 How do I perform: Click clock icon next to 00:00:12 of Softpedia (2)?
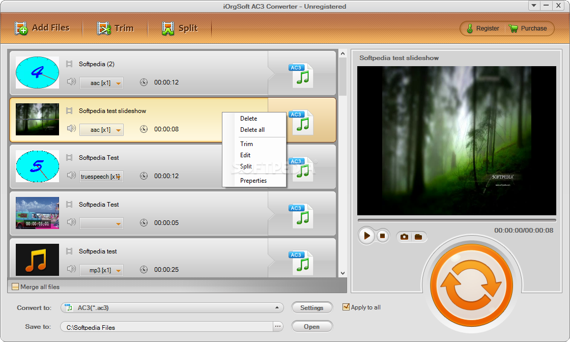144,82
